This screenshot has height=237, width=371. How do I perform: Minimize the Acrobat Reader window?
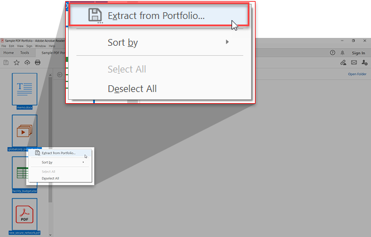[x=342, y=41]
